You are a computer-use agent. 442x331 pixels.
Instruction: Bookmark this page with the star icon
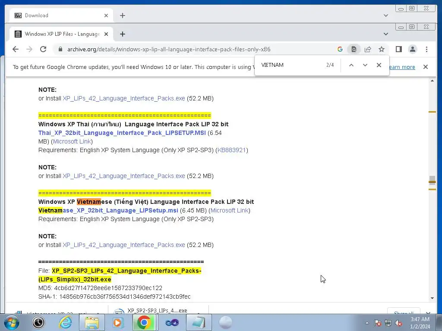(x=382, y=49)
